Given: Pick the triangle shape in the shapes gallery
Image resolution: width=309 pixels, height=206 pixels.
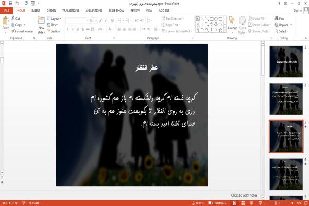Looking at the screenshot, I should click(198, 24).
